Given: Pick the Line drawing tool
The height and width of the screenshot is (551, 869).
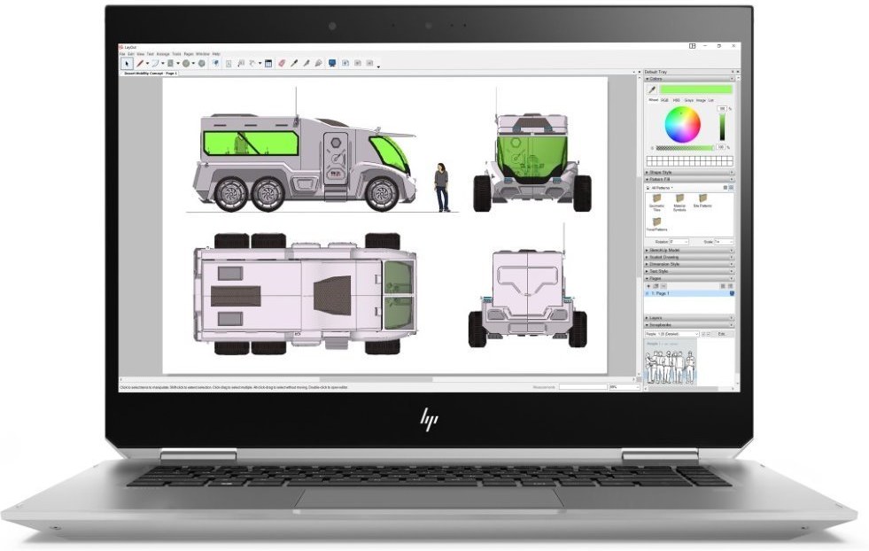Looking at the screenshot, I should tap(139, 64).
